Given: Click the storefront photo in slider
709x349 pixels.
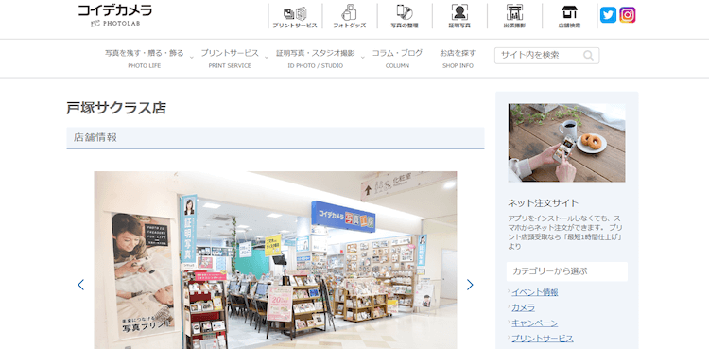Looking at the screenshot, I should point(275,260).
